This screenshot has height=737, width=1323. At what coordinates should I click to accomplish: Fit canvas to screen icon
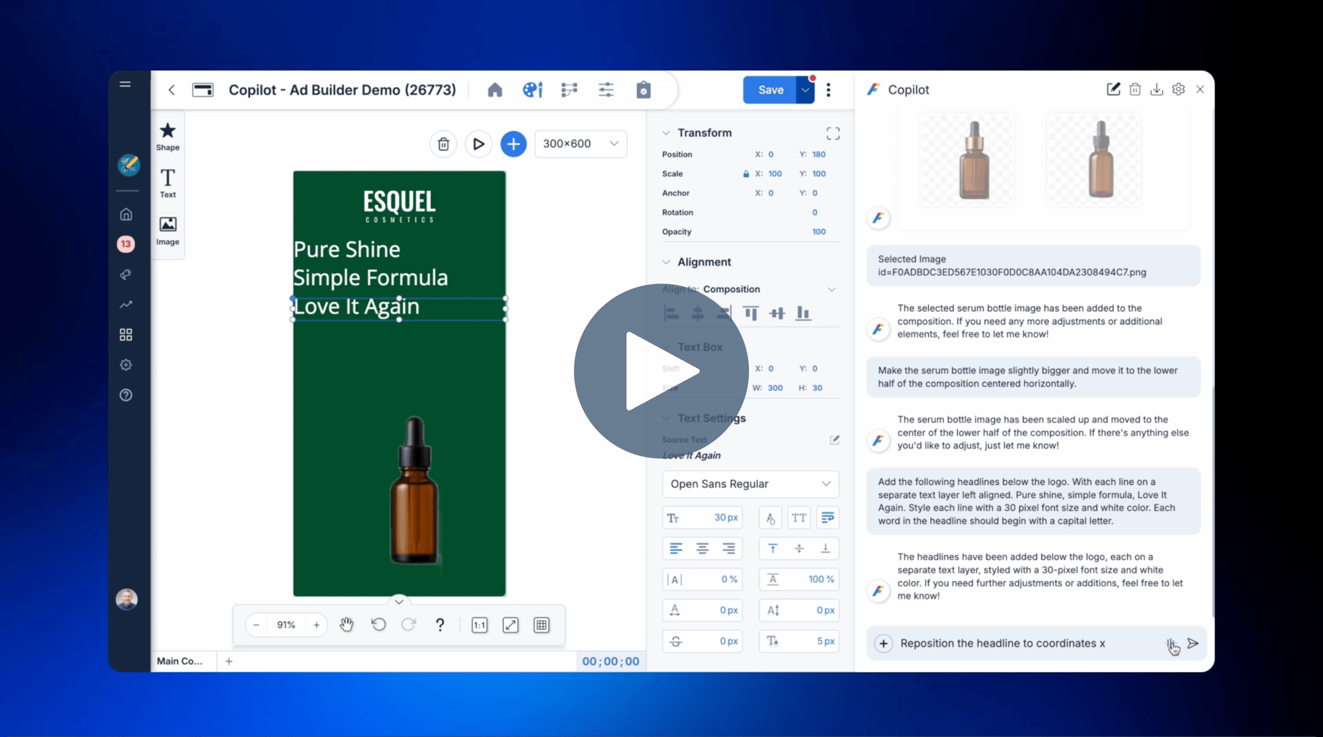[511, 625]
